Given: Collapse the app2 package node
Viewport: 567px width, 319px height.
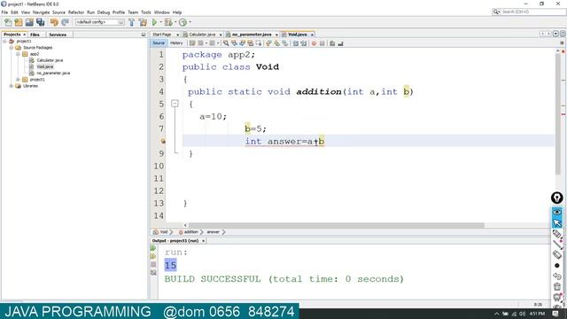Looking at the screenshot, I should 18,54.
